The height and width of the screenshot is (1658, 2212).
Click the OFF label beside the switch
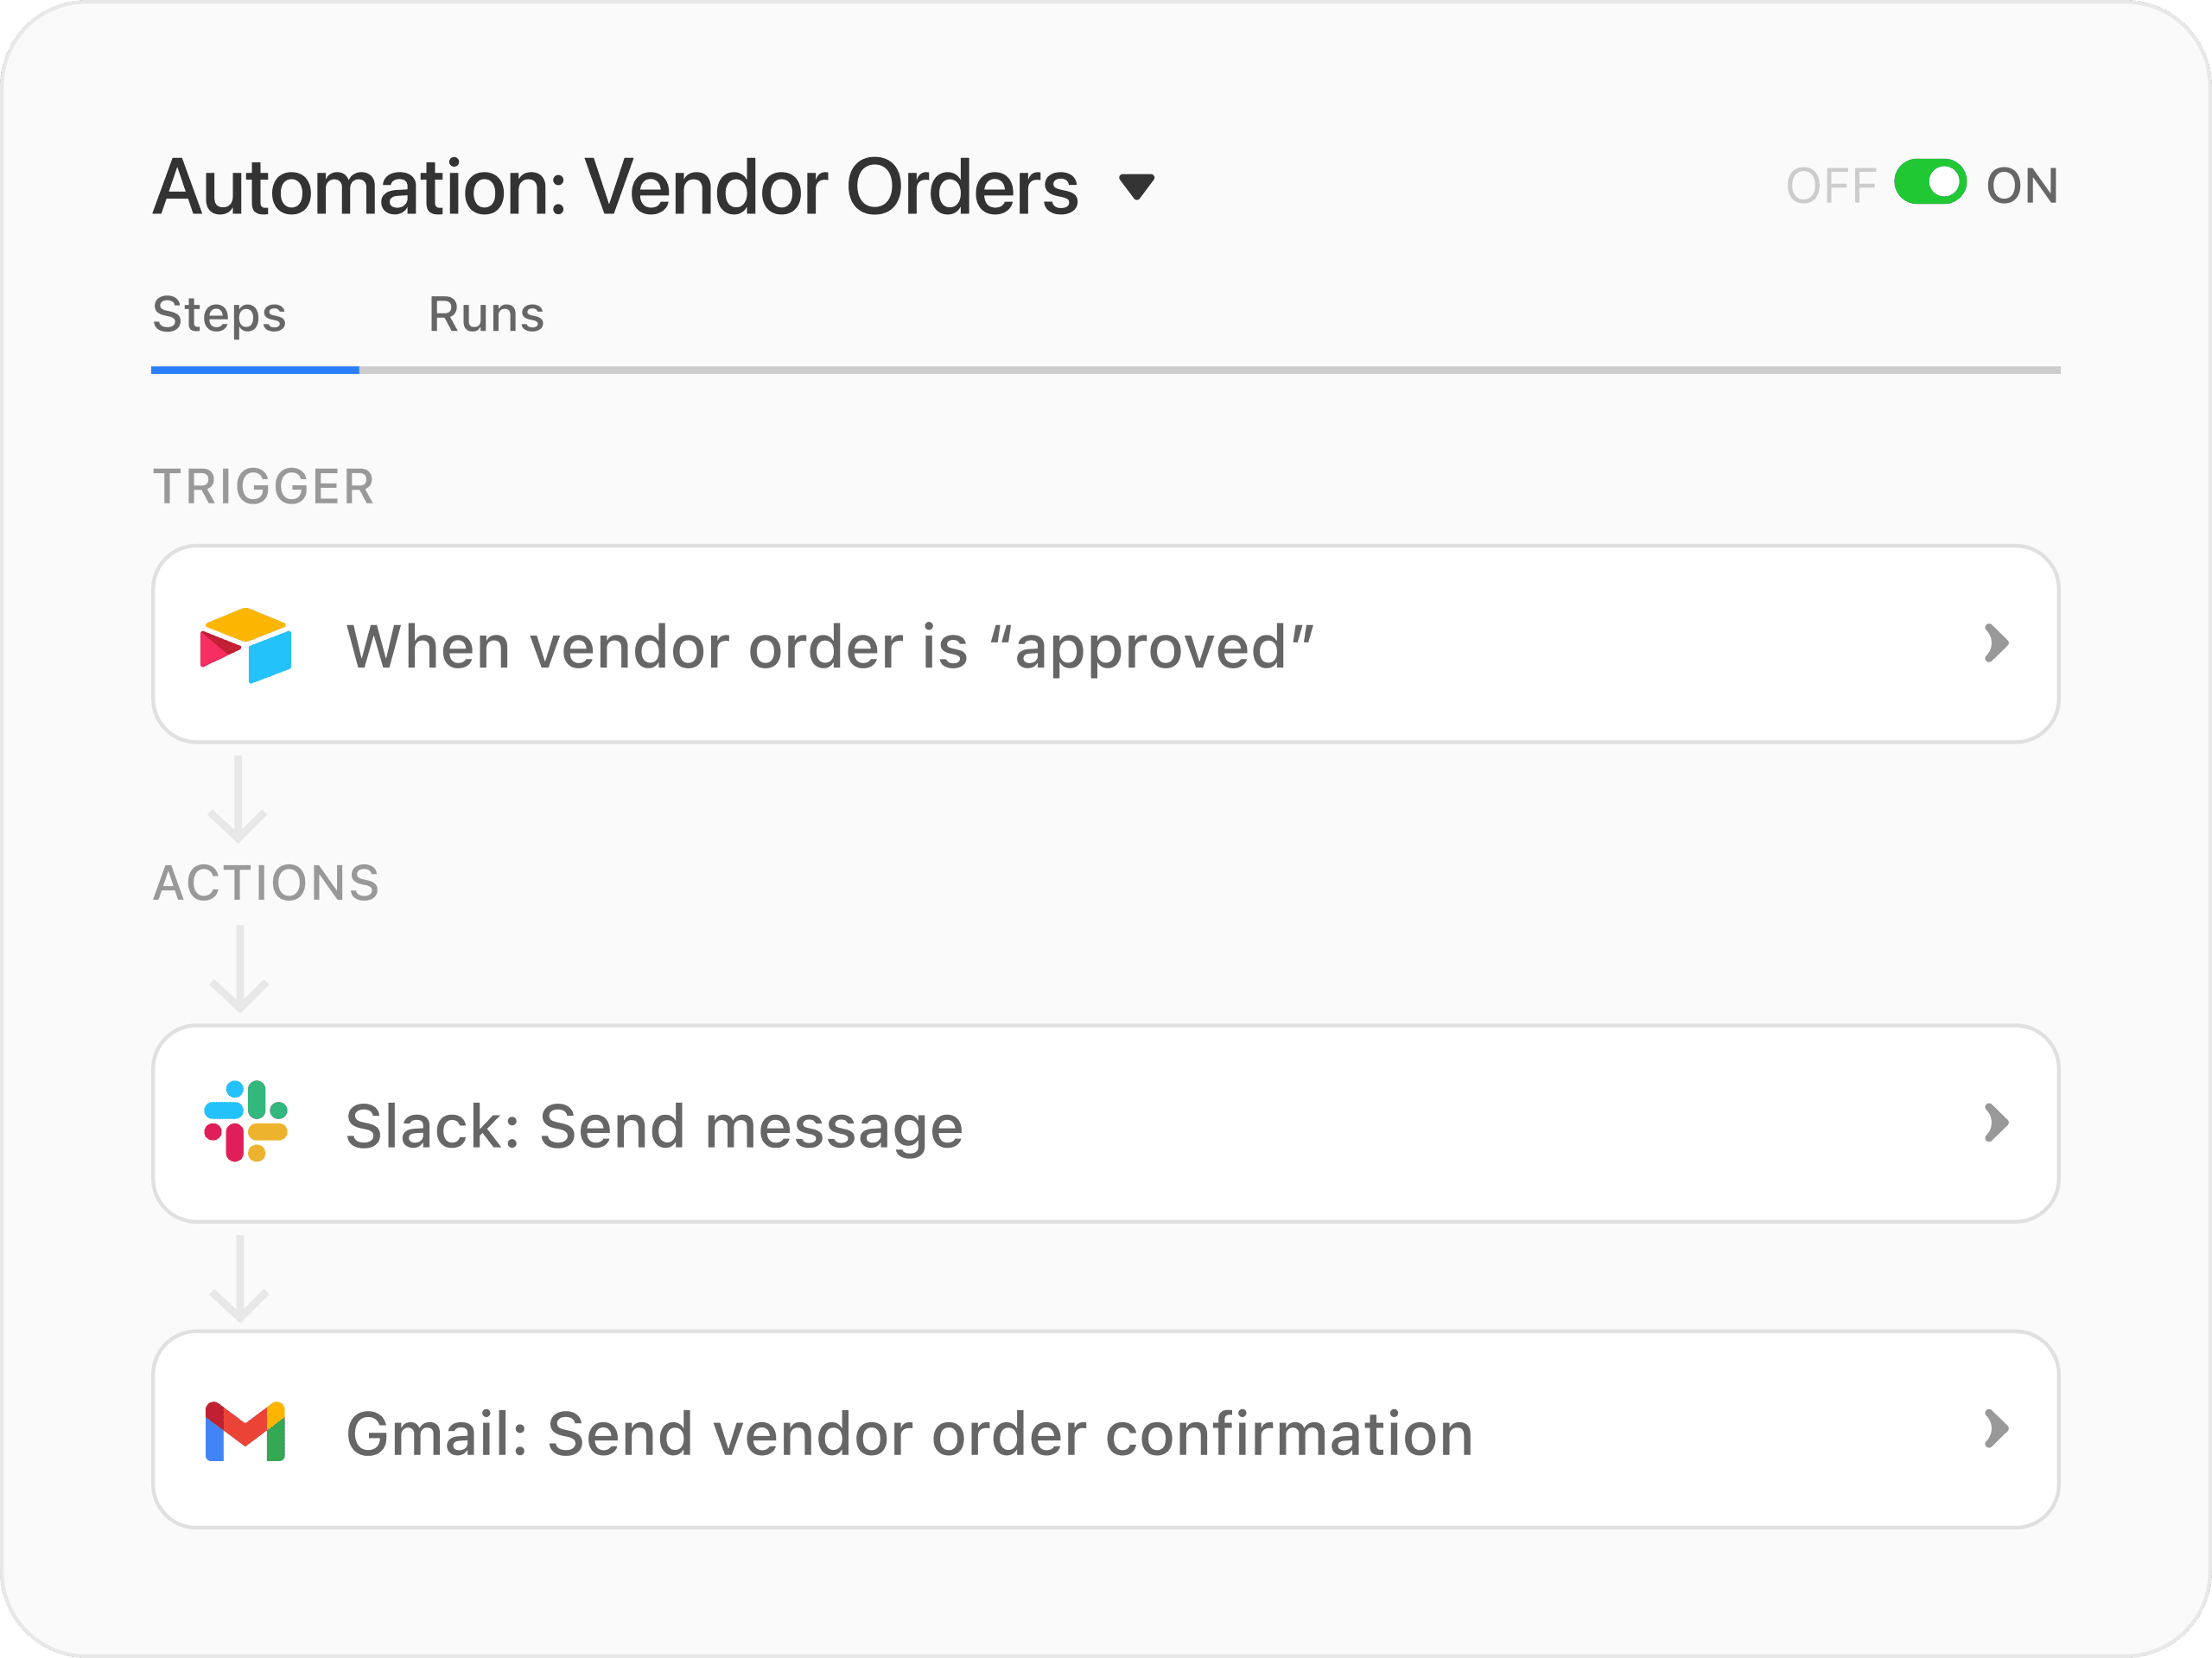point(1830,186)
